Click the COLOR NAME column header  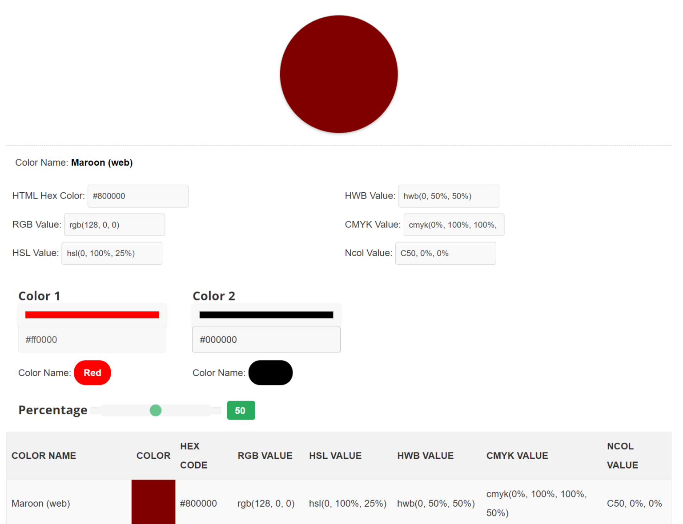pyautogui.click(x=44, y=456)
